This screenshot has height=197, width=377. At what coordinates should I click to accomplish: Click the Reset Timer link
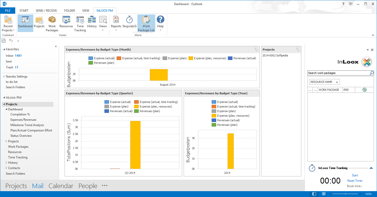pyautogui.click(x=355, y=181)
